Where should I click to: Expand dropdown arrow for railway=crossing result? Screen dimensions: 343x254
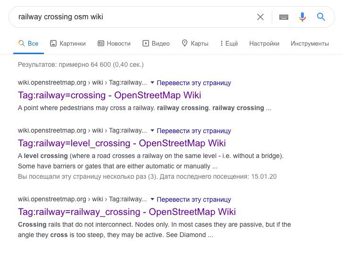(x=152, y=83)
